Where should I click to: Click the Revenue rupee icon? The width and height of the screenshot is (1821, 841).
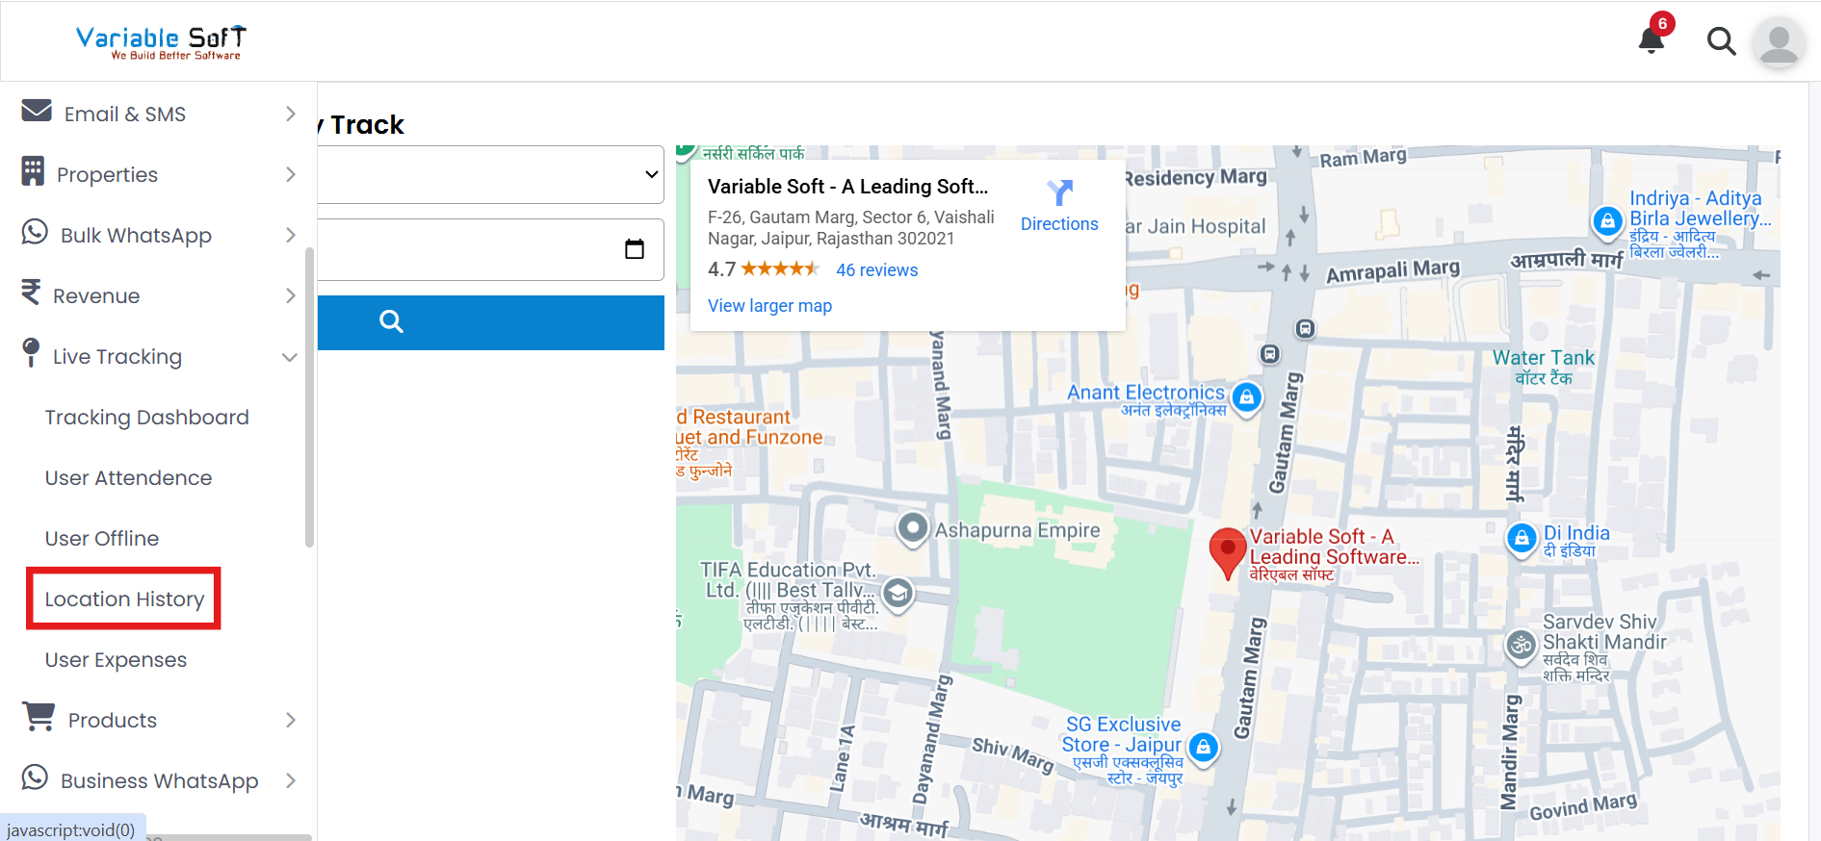31,292
